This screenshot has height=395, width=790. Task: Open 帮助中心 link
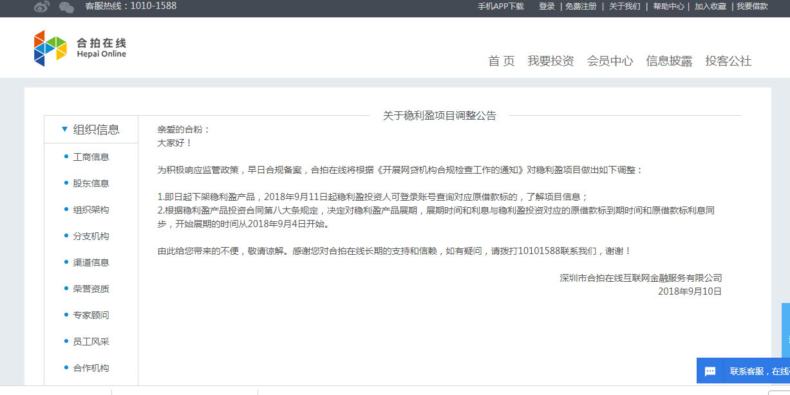pos(668,6)
